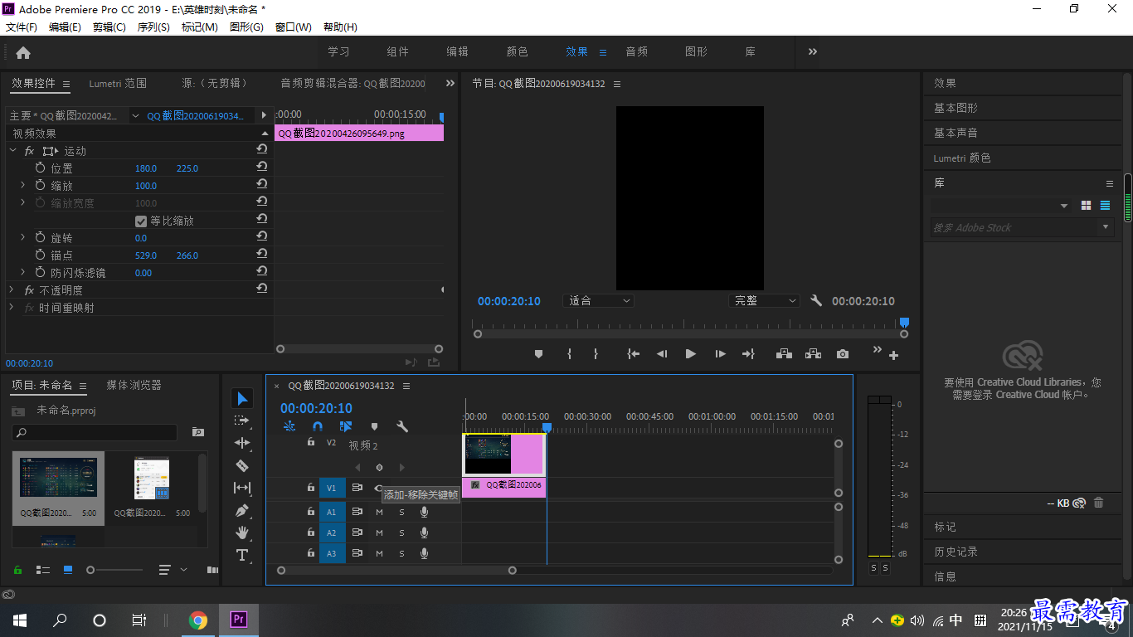Select the Razor tool
The width and height of the screenshot is (1133, 637).
(x=242, y=465)
